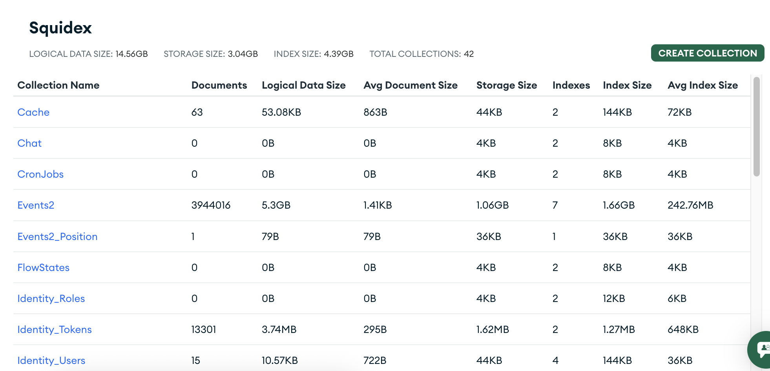Click the 10.57KB logical size value
The height and width of the screenshot is (371, 770).
(280, 360)
